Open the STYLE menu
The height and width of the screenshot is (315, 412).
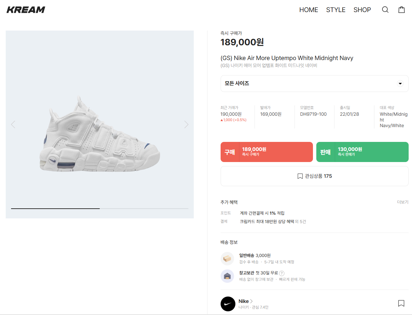pos(335,10)
